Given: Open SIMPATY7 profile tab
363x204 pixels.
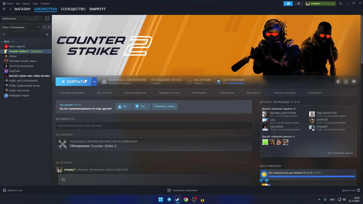Looking at the screenshot, I should coord(97,9).
